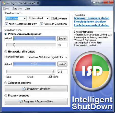Click the app icon in title bar
Image resolution: width=115 pixels, height=113 pixels.
tap(4, 3)
